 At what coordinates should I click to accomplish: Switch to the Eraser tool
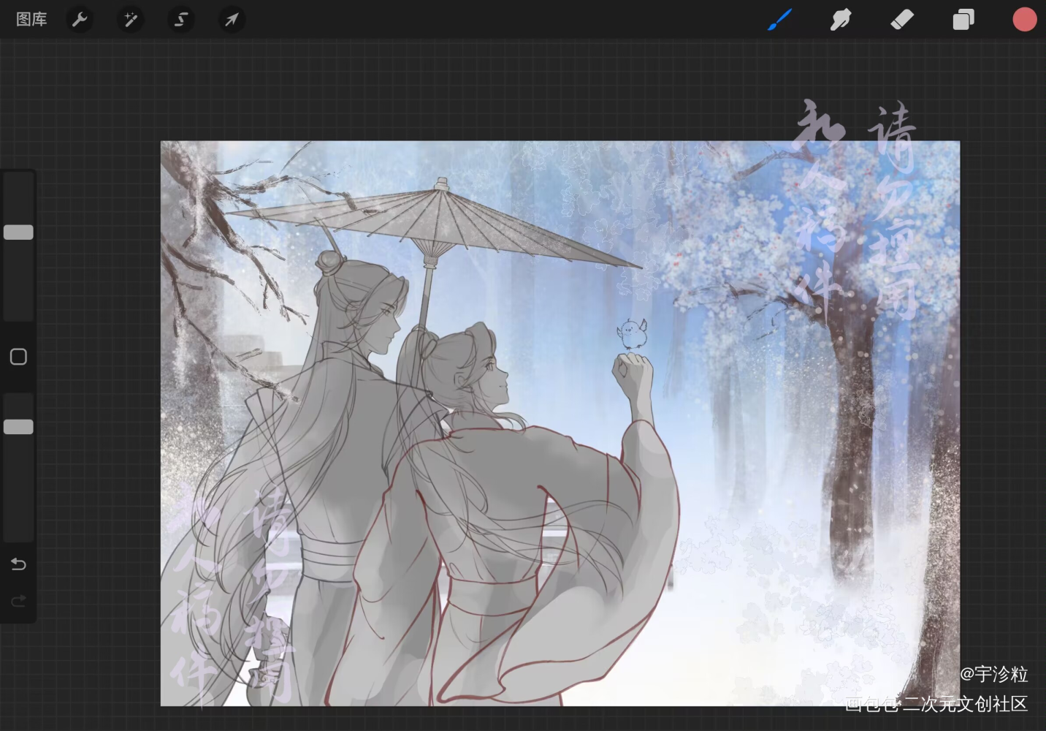[x=902, y=20]
